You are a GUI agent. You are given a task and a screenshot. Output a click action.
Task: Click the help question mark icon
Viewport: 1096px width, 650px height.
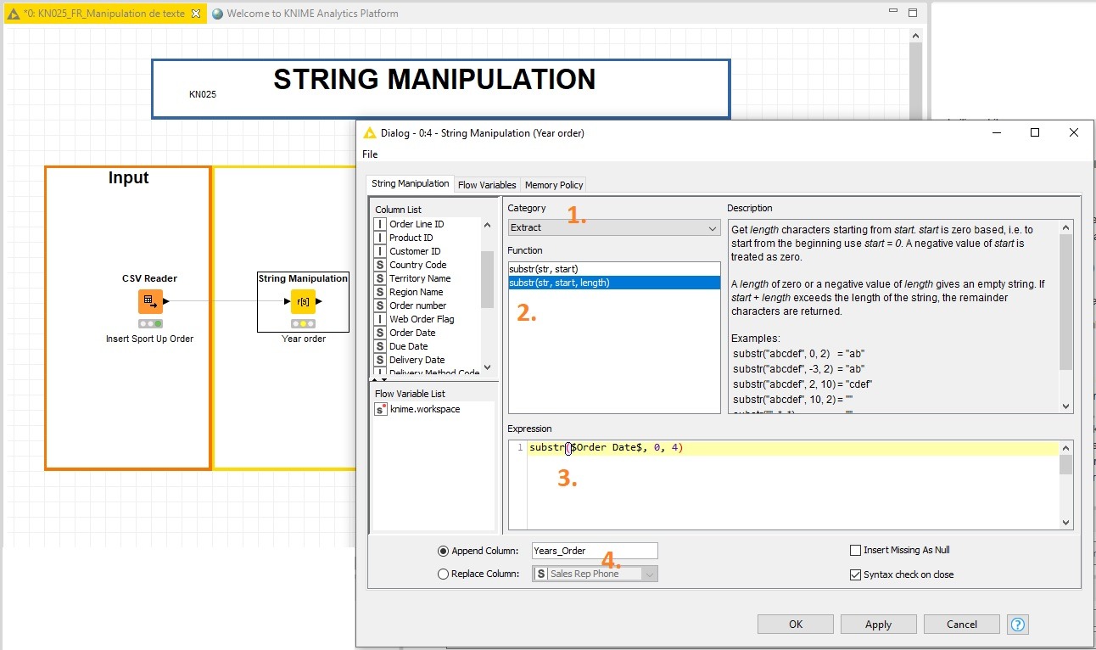(1018, 625)
